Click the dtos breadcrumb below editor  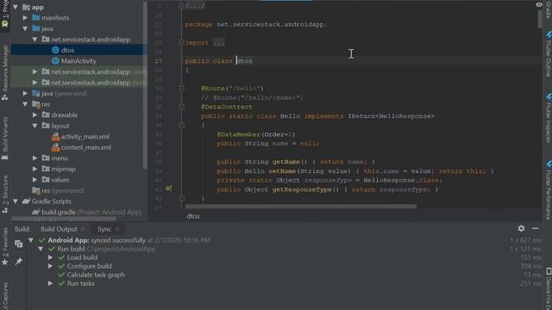click(x=193, y=216)
